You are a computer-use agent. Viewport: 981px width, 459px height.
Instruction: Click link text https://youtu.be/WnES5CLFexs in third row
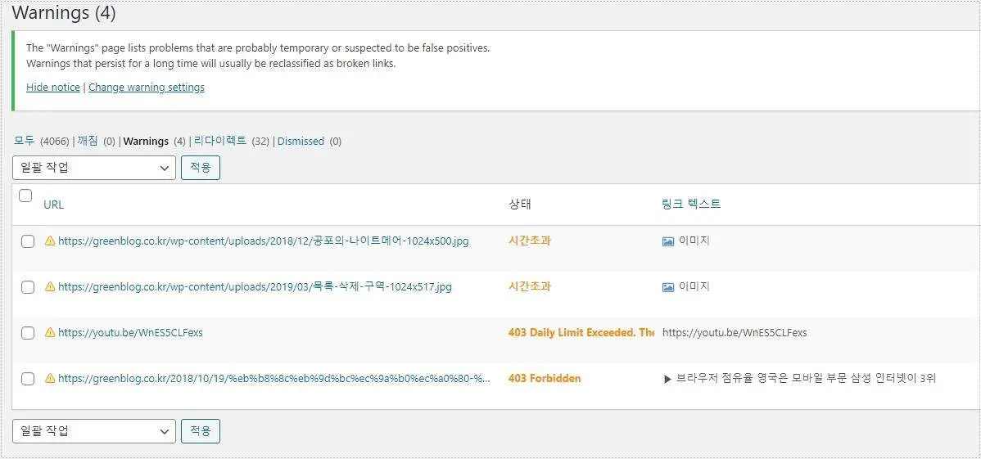[735, 333]
